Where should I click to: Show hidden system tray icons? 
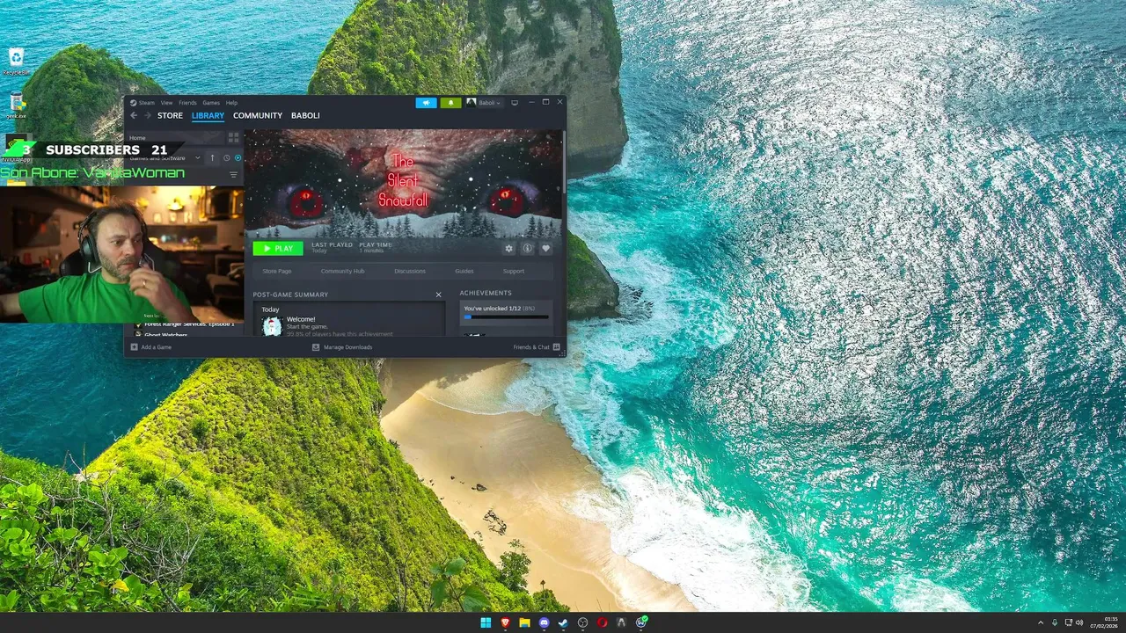click(x=1041, y=622)
